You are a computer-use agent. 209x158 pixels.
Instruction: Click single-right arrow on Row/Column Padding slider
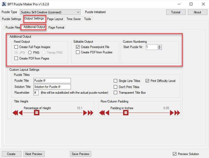pos(172,113)
